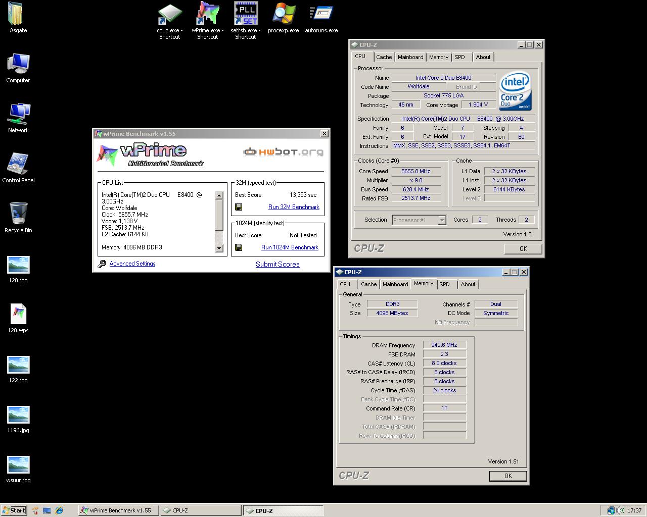Click the CAS# Latency value 8.0 clocks

point(444,363)
